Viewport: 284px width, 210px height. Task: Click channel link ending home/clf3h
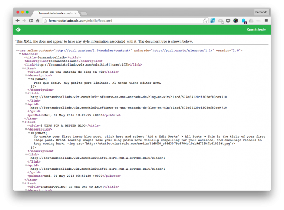tap(83, 64)
